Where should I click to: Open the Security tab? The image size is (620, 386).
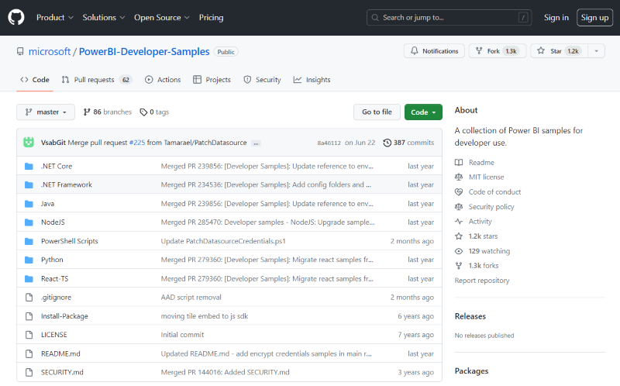[x=262, y=80]
